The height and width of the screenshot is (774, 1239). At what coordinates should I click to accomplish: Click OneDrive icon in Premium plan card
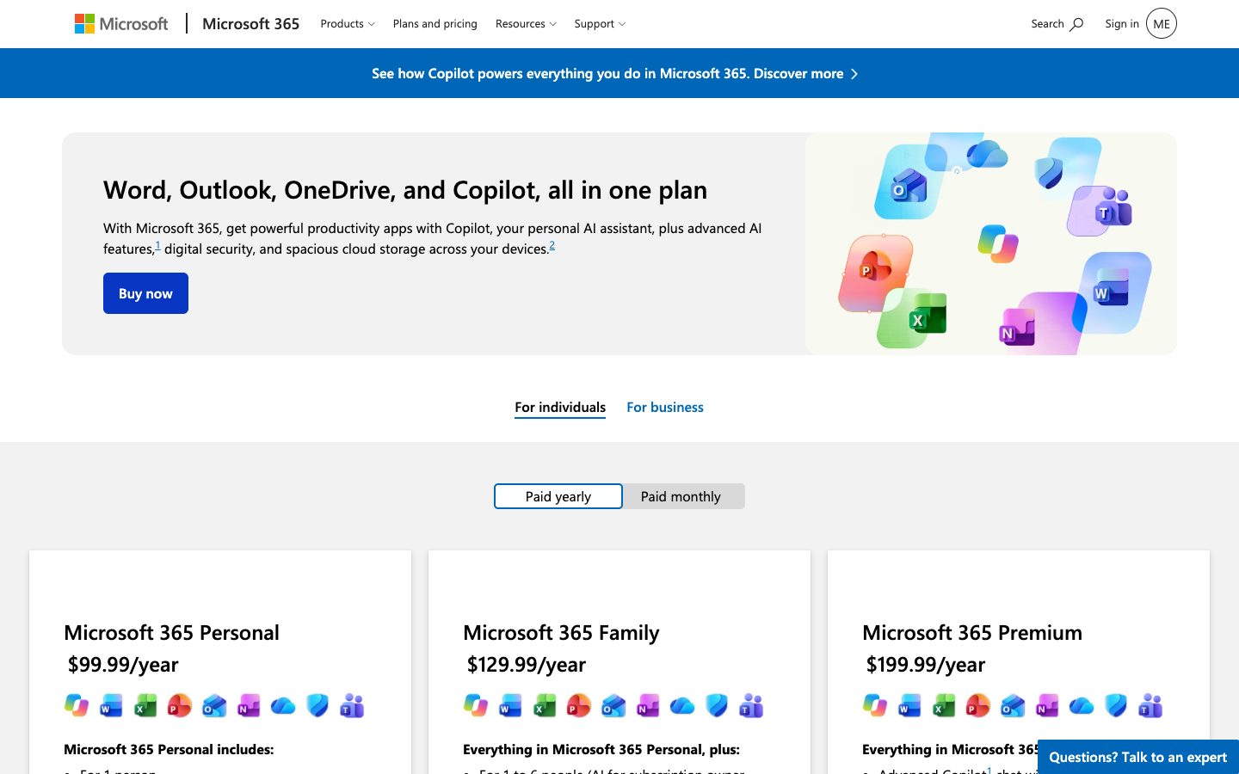click(1082, 705)
